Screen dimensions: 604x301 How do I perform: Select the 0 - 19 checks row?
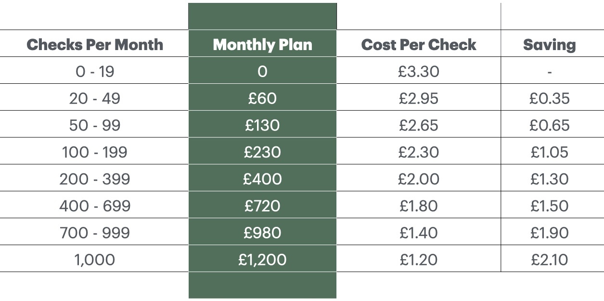(94, 72)
